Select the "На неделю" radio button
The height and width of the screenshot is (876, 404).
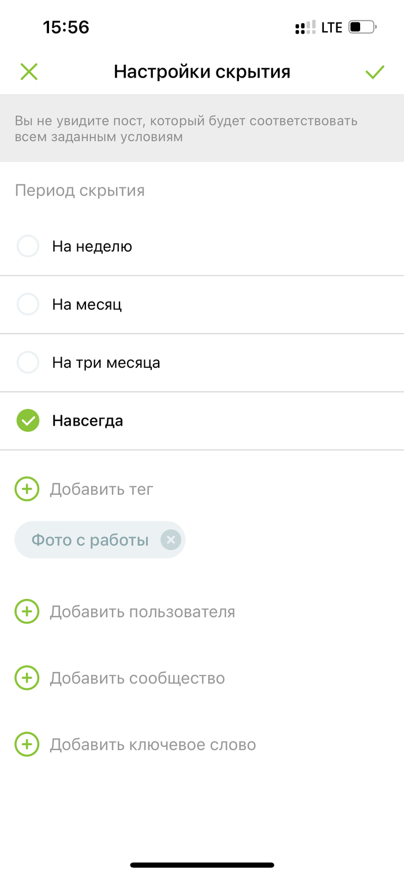click(x=28, y=246)
